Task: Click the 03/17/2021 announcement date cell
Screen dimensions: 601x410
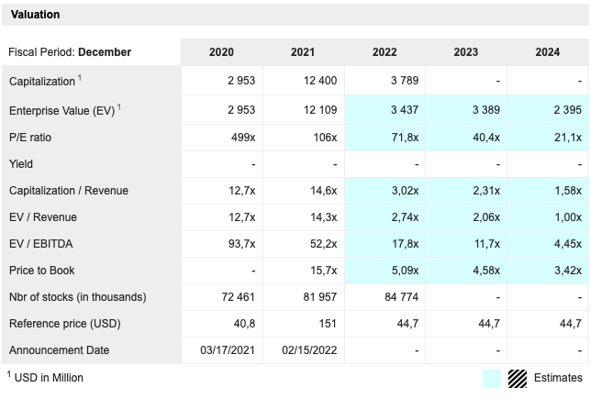Action: click(x=228, y=350)
